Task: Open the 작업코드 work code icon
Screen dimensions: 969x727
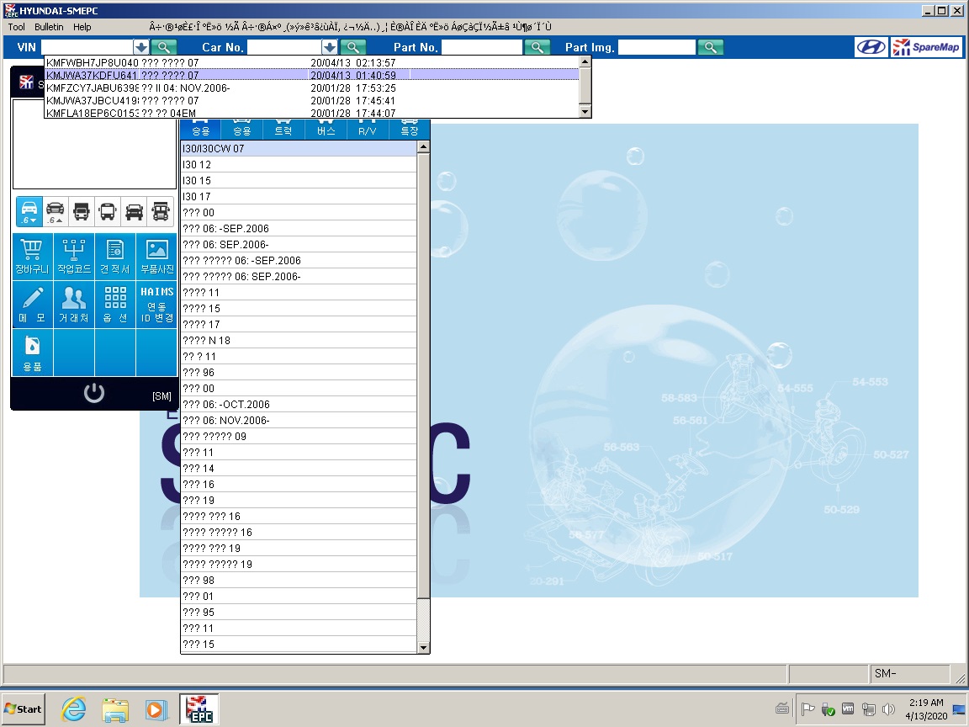Action: (x=73, y=257)
